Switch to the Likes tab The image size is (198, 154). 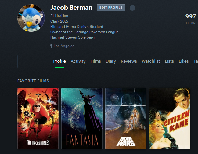(184, 61)
